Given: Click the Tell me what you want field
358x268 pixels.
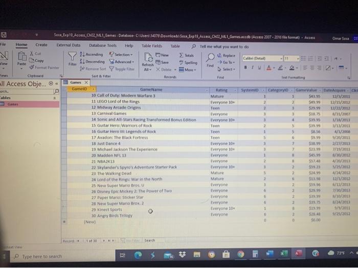Looking at the screenshot, I should coord(224,47).
